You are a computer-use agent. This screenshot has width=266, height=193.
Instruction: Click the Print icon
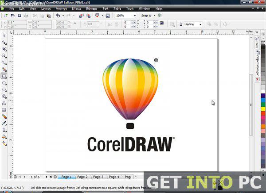(26, 15)
